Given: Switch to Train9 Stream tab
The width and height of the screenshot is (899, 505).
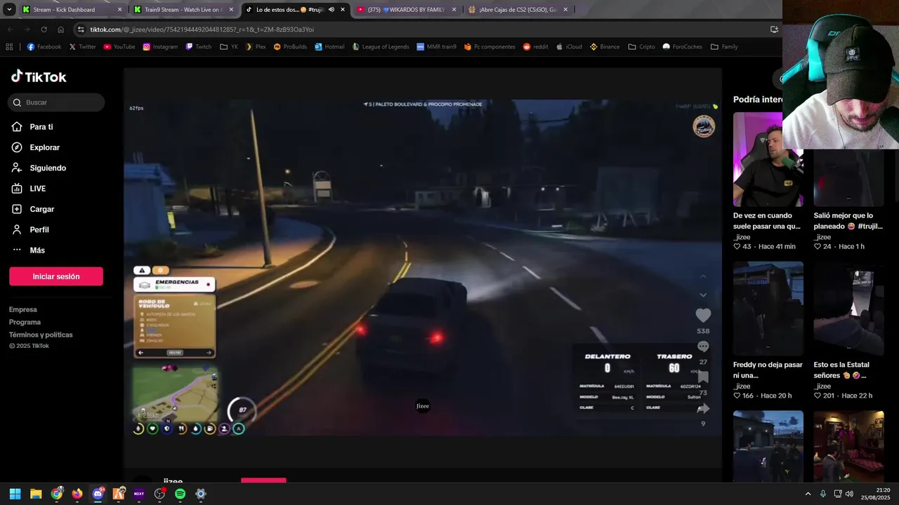Looking at the screenshot, I should pos(183,10).
